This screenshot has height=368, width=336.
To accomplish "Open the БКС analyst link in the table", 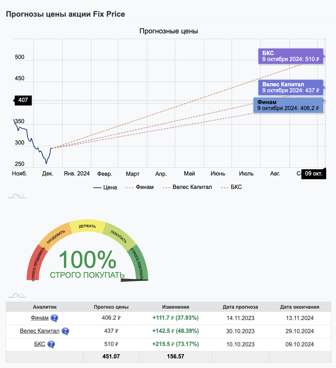I will coord(40,344).
